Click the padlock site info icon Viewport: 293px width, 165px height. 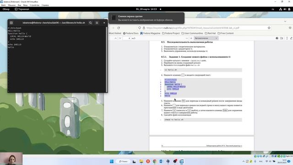[x=144, y=28]
